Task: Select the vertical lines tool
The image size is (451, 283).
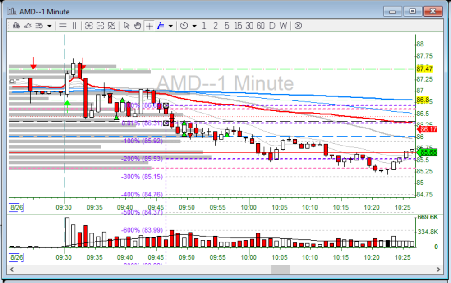Action: [x=74, y=26]
